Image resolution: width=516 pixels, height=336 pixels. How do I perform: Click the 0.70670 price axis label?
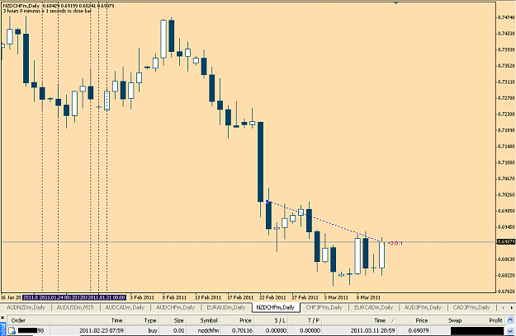506,179
